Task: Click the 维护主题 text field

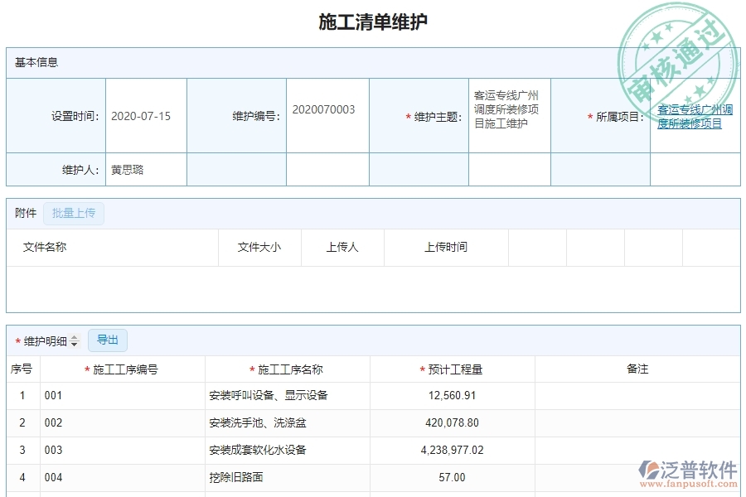Action: [x=508, y=110]
